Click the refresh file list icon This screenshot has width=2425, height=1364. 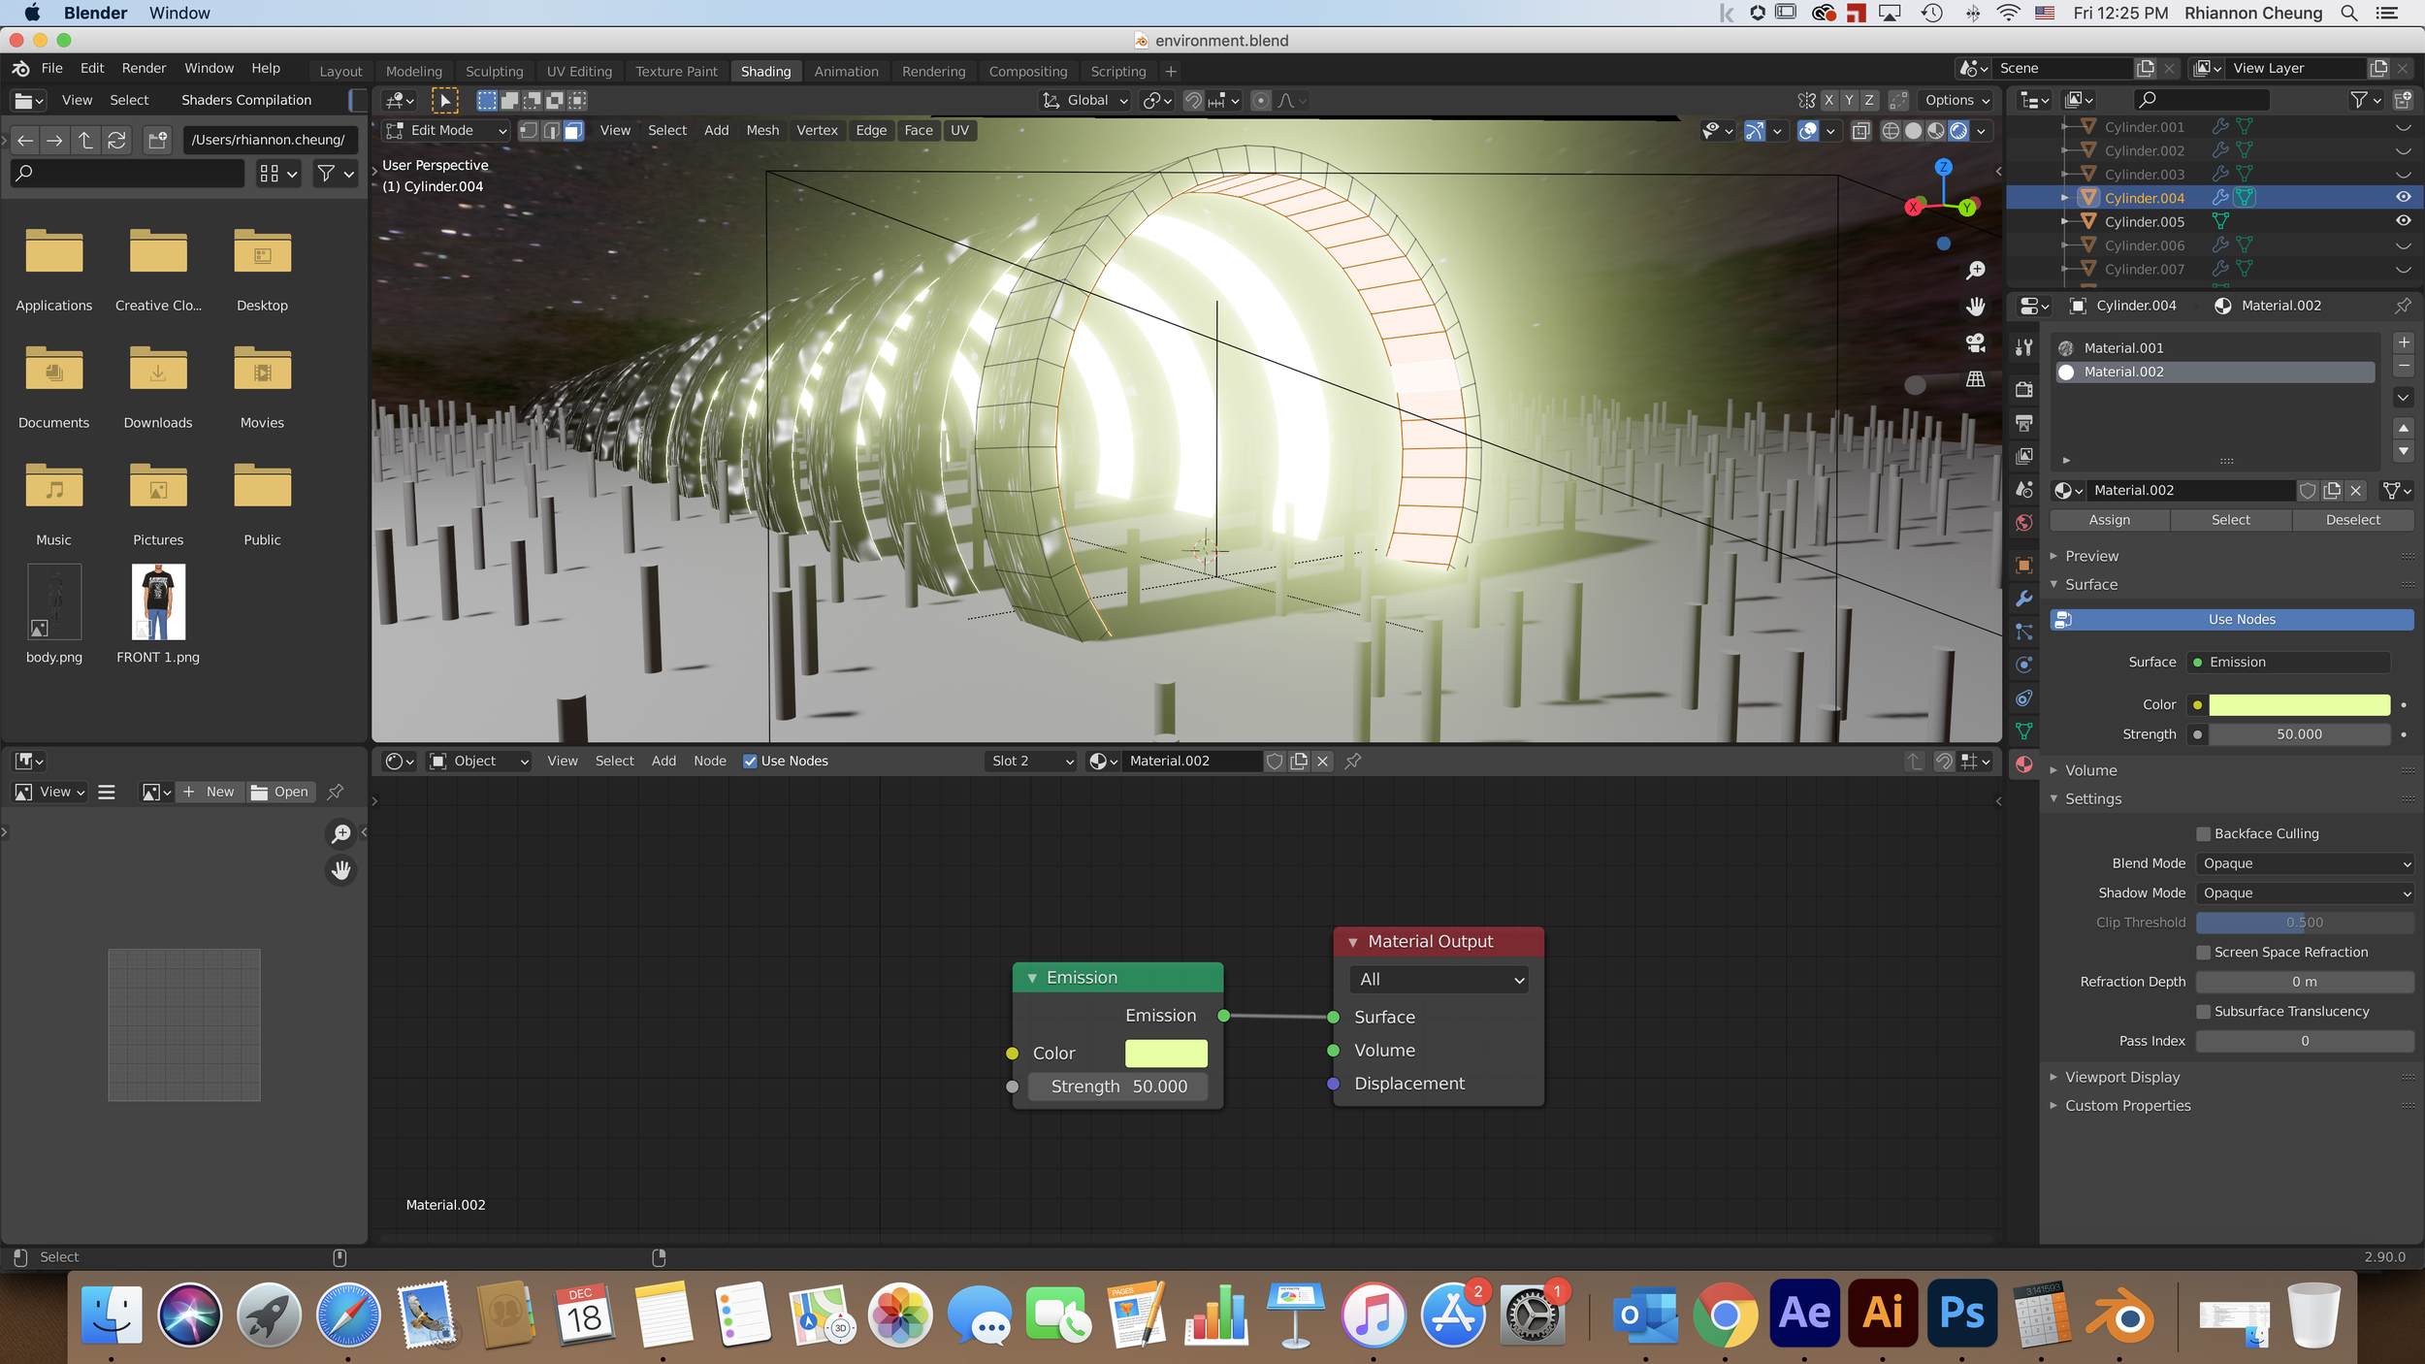tap(117, 140)
